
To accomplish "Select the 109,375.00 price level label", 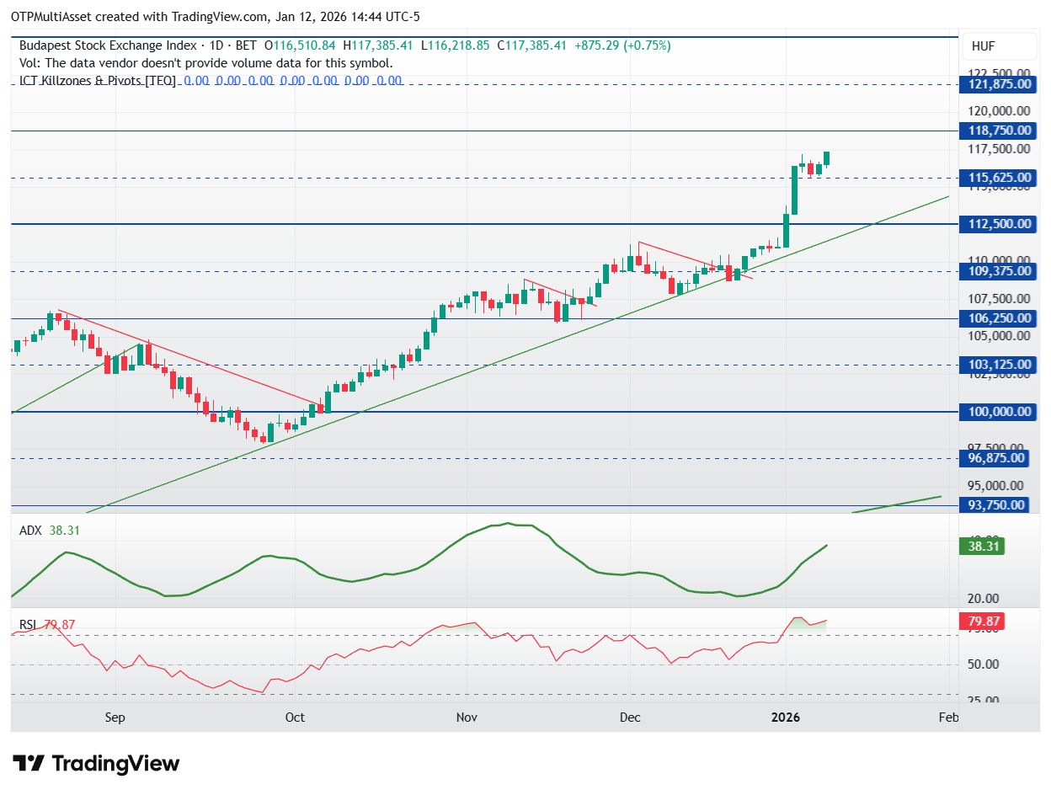I will click(998, 271).
